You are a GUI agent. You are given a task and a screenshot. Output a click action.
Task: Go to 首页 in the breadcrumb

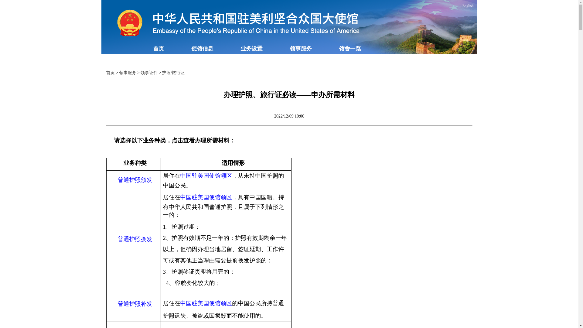[x=110, y=73]
